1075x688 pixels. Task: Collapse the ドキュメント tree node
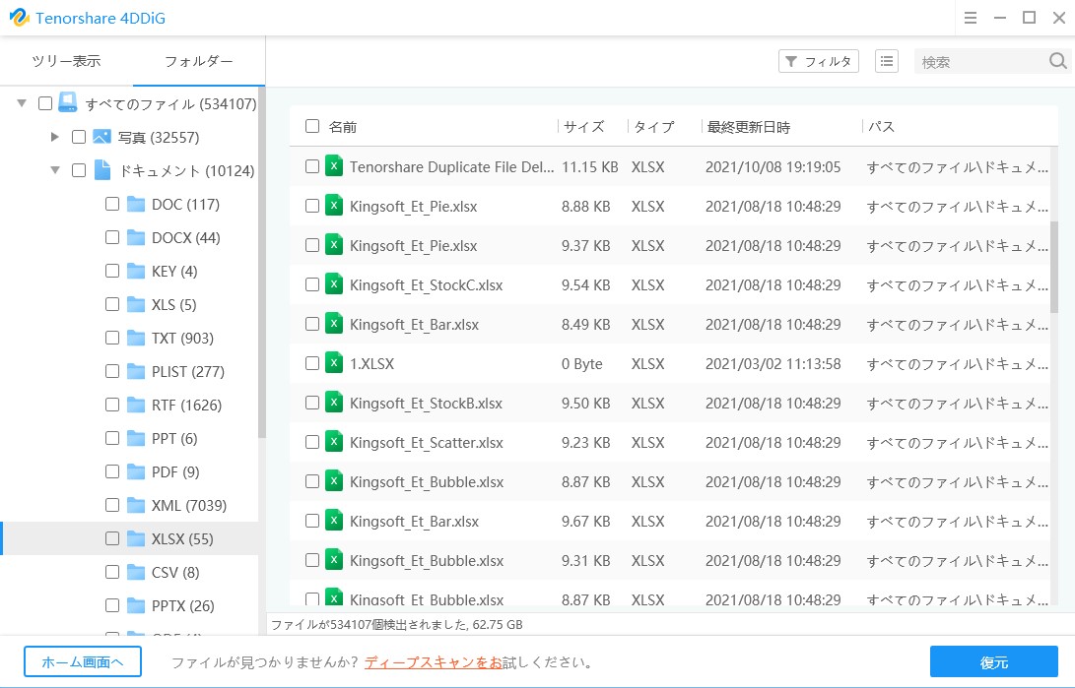[55, 169]
